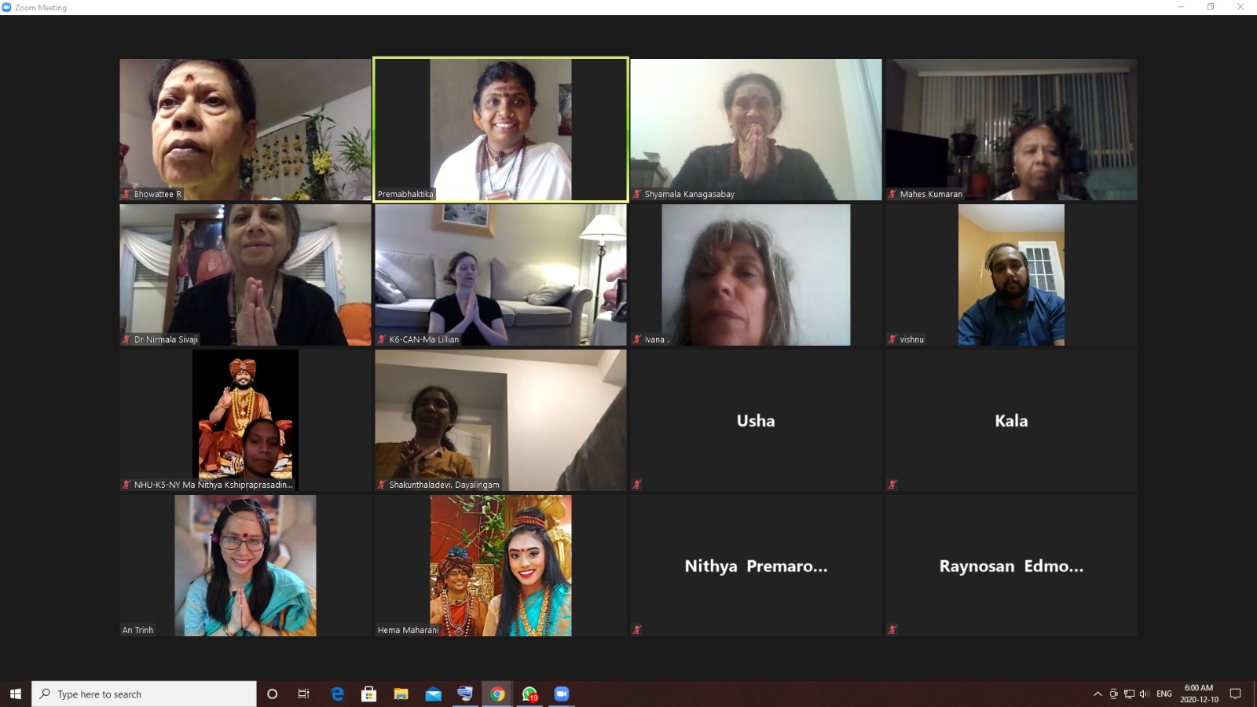Expand hidden system tray icons chevron
Viewport: 1257px width, 707px height.
pos(1098,694)
